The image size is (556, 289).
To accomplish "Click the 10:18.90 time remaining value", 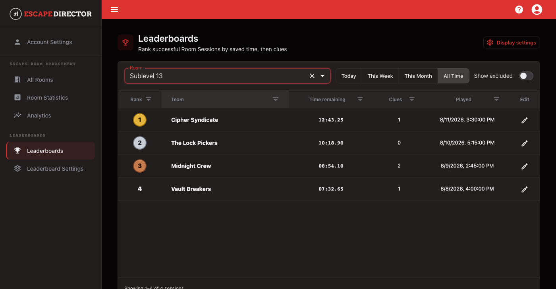I will [x=331, y=143].
